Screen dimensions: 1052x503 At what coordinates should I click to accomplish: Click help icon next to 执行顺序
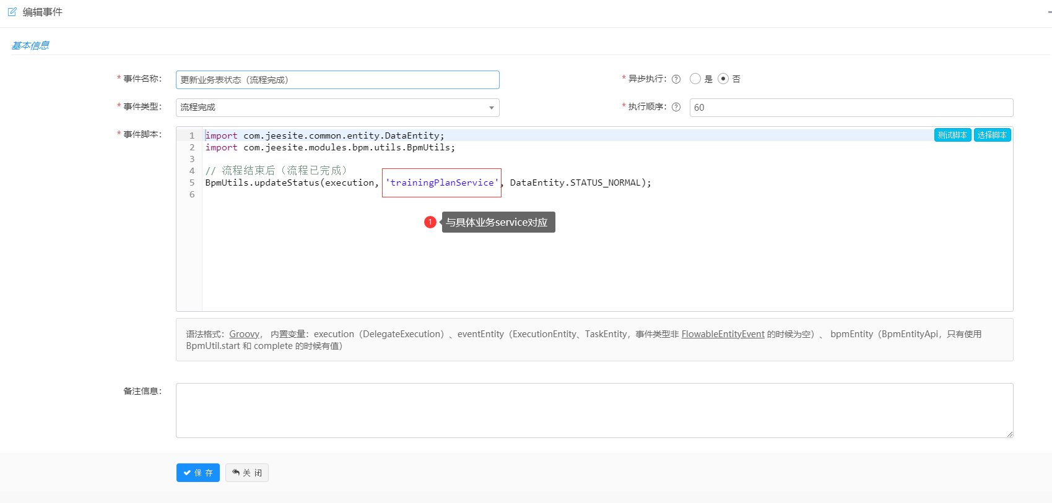(x=676, y=107)
